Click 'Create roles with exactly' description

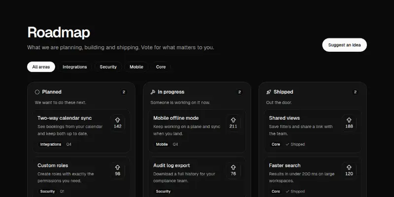tap(66, 177)
